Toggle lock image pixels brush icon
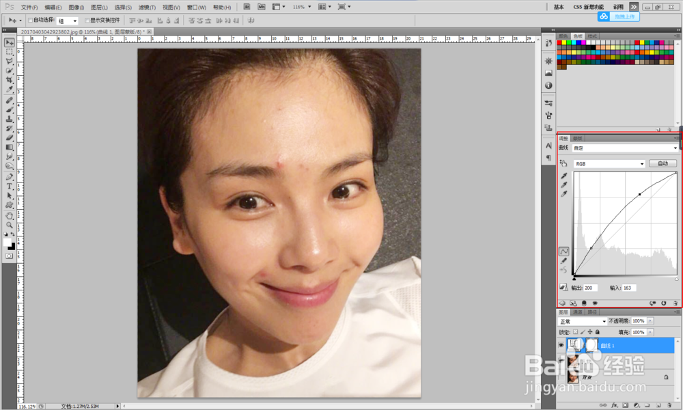This screenshot has width=683, height=410. [x=583, y=332]
